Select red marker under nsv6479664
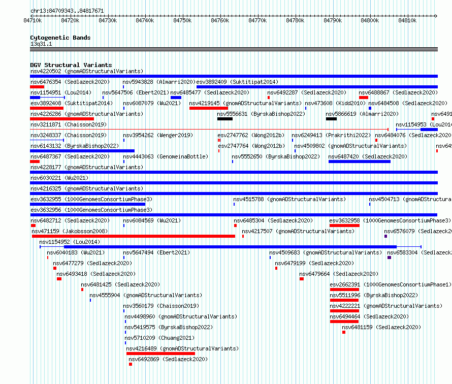452x384 pixels. pyautogui.click(x=302, y=279)
